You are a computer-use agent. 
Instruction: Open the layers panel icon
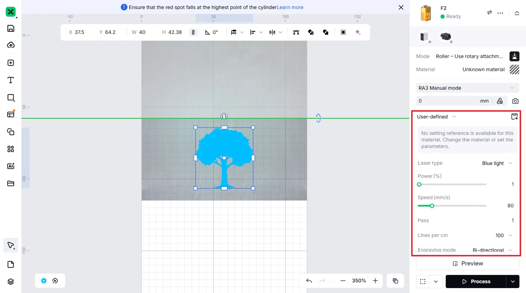coord(11,282)
